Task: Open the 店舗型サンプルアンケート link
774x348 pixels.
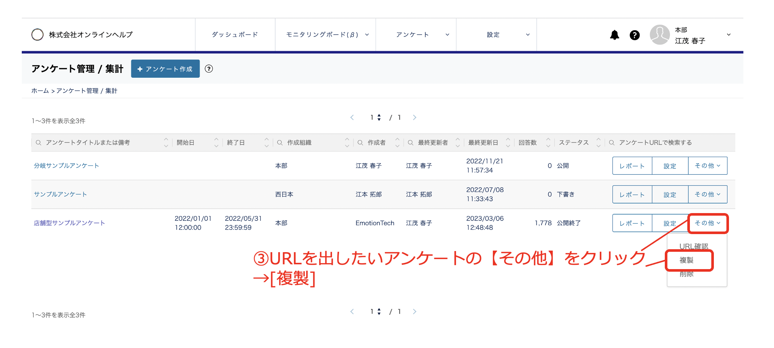Action: [x=69, y=223]
